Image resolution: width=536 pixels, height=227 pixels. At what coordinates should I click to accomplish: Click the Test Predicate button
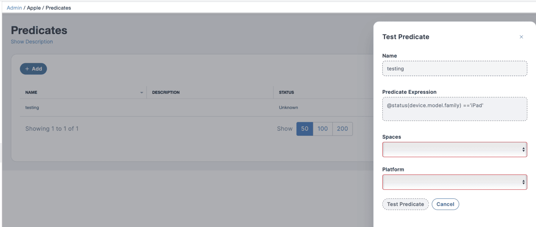pos(405,204)
